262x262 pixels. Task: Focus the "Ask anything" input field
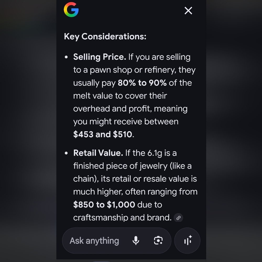[117, 241]
